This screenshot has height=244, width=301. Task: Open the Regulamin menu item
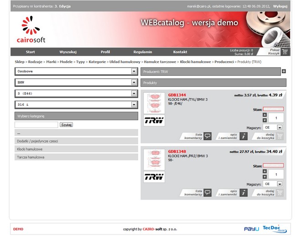[x=143, y=52]
